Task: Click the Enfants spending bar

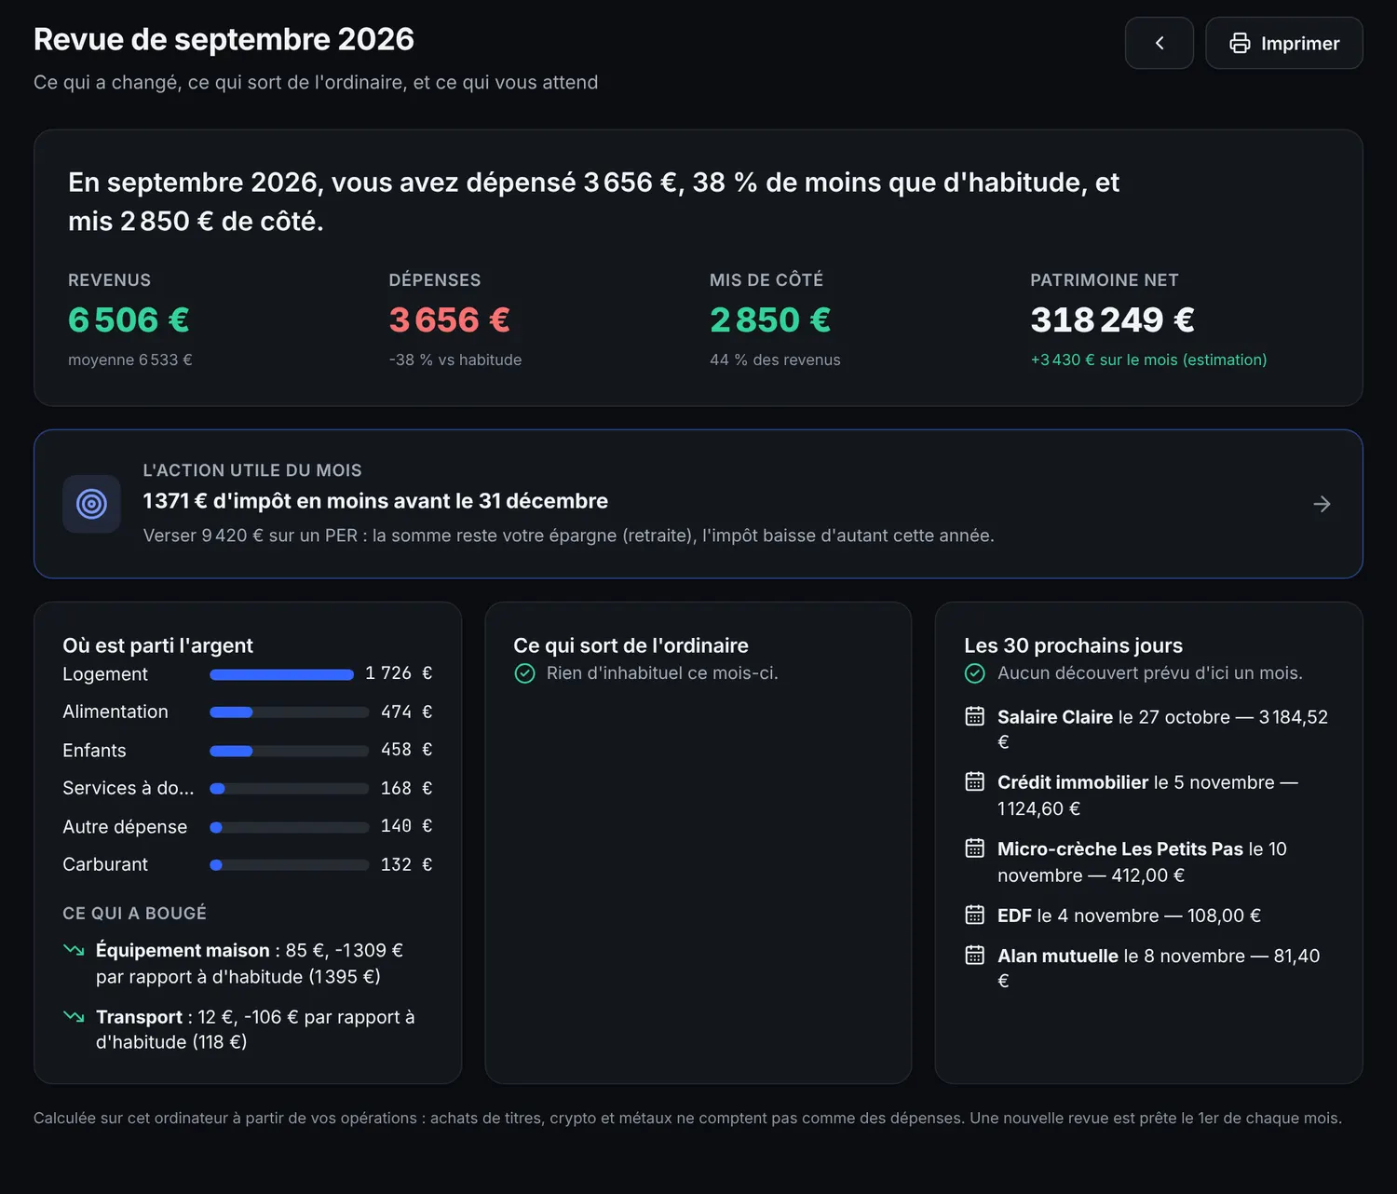Action: click(x=290, y=751)
